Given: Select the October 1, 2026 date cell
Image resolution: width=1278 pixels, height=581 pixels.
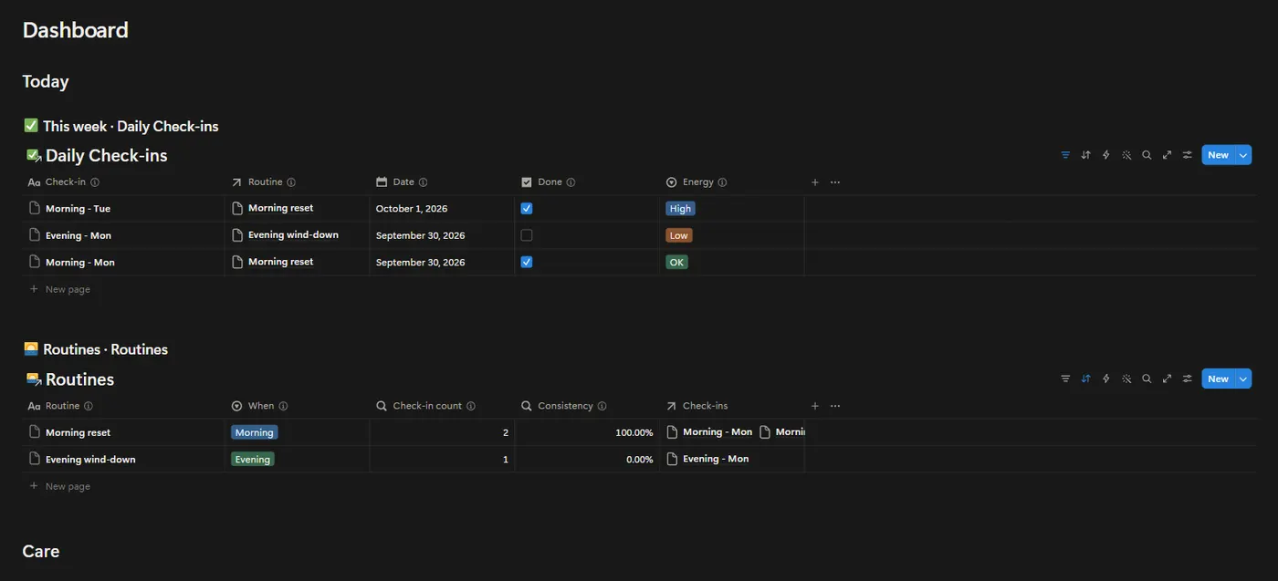Looking at the screenshot, I should pos(442,209).
